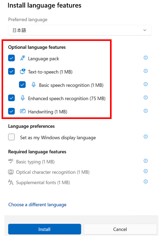Click the dropdown chevron arrow
160x237 pixels.
point(145,30)
